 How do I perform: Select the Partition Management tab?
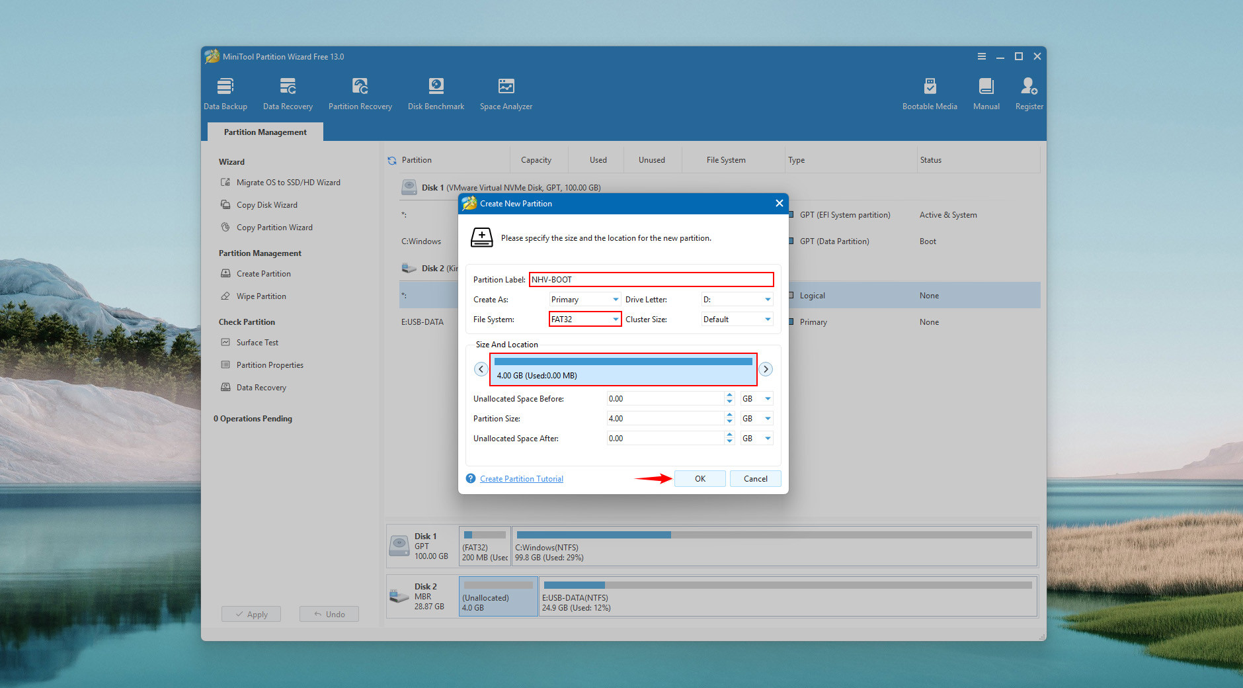point(265,132)
